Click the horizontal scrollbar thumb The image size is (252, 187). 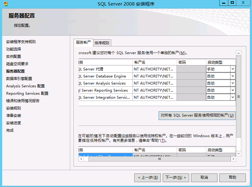click(x=160, y=159)
